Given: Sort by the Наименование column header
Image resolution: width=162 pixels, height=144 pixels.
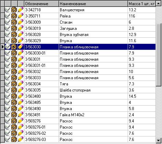Looking at the screenshot, I should click(x=93, y=4).
